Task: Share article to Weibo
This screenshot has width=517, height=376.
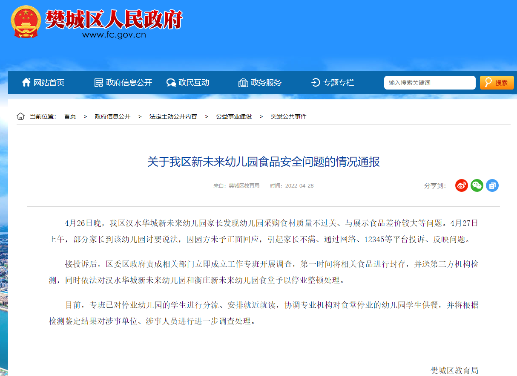Action: (x=461, y=185)
